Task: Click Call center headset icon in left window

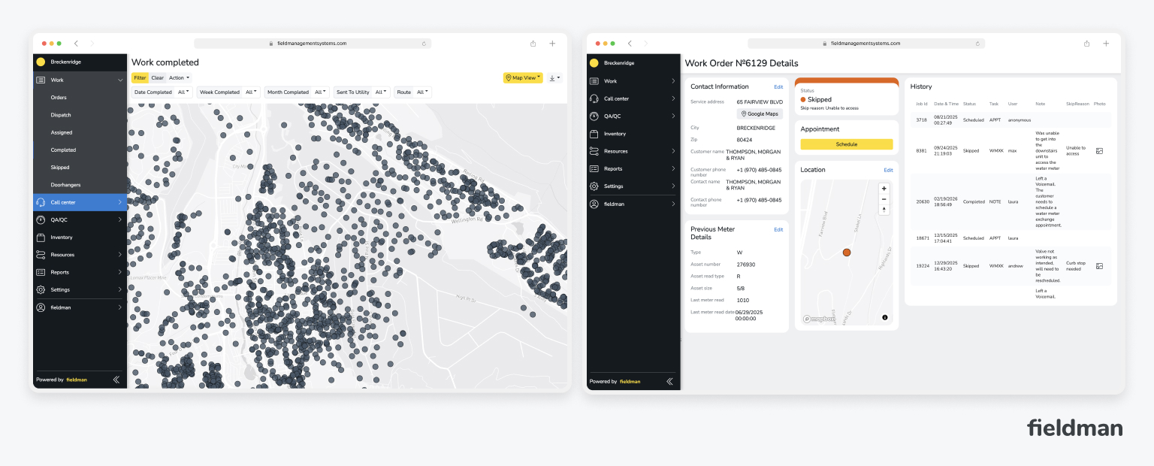Action: [x=41, y=202]
